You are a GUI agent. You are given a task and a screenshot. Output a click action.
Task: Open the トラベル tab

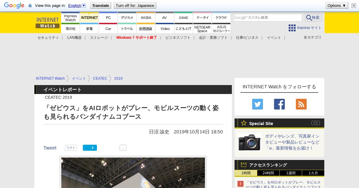coord(127,28)
